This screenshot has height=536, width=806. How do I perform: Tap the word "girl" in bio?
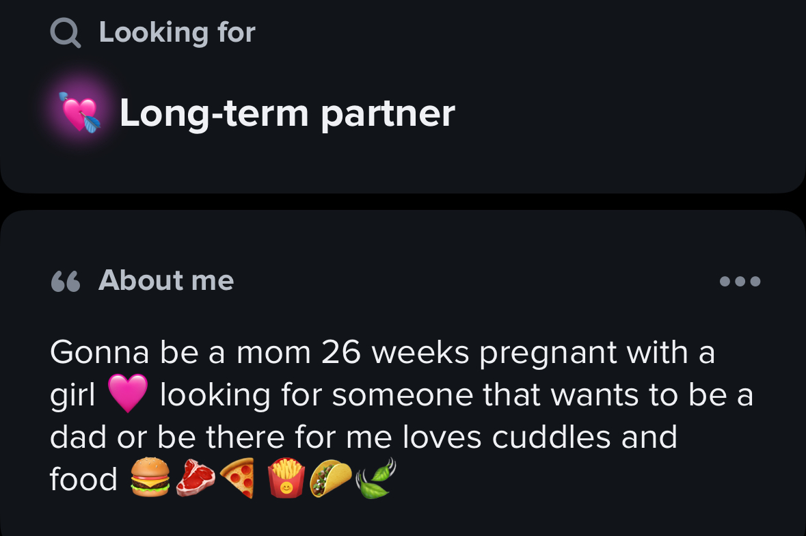tap(72, 397)
